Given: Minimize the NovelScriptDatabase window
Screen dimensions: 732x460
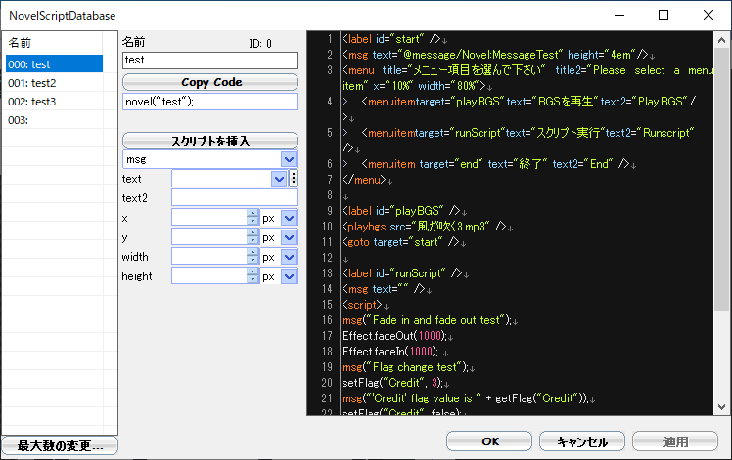Looking at the screenshot, I should click(619, 15).
